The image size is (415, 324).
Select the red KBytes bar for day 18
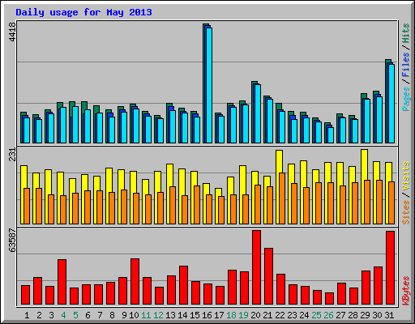tap(232, 287)
